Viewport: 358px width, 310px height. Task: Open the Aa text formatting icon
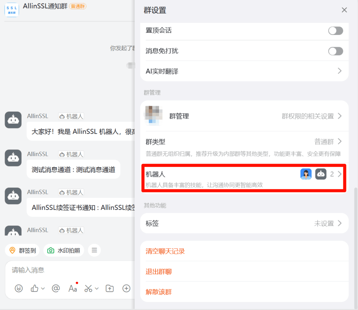click(x=73, y=288)
